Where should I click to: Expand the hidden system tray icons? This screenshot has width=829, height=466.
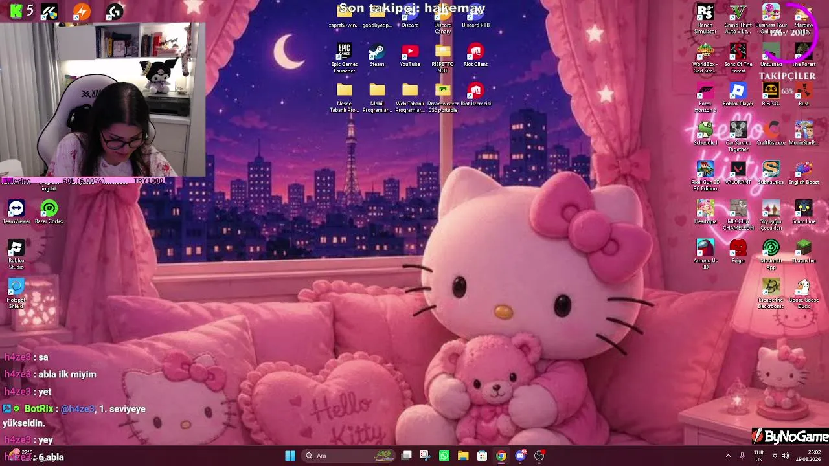728,456
